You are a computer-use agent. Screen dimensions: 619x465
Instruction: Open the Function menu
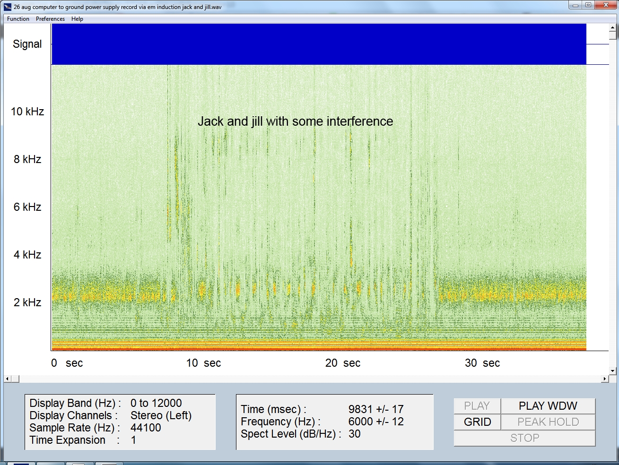coord(18,19)
